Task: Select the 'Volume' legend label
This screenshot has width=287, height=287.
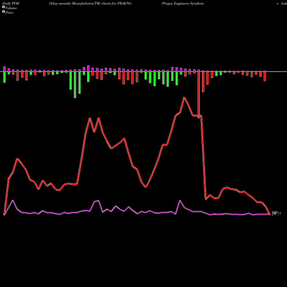Action: point(11,8)
